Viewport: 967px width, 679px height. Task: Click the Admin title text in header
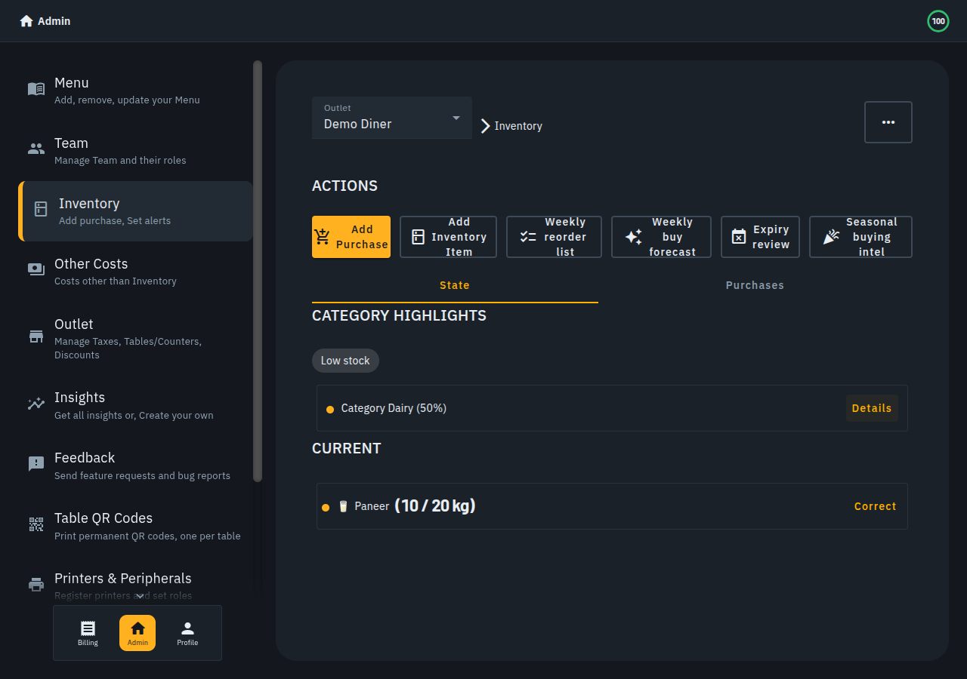54,21
